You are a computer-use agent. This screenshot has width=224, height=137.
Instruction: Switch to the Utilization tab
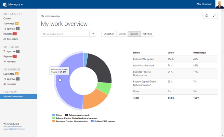click(x=109, y=34)
